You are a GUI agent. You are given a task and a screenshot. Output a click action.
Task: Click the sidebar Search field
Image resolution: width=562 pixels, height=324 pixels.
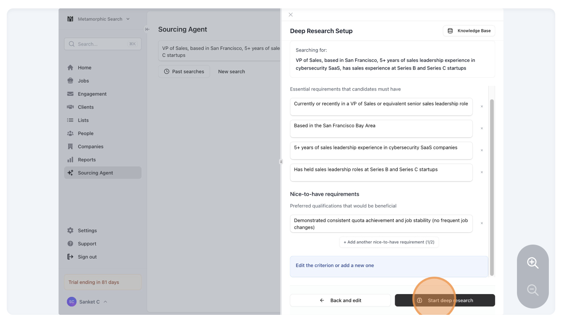click(x=103, y=44)
